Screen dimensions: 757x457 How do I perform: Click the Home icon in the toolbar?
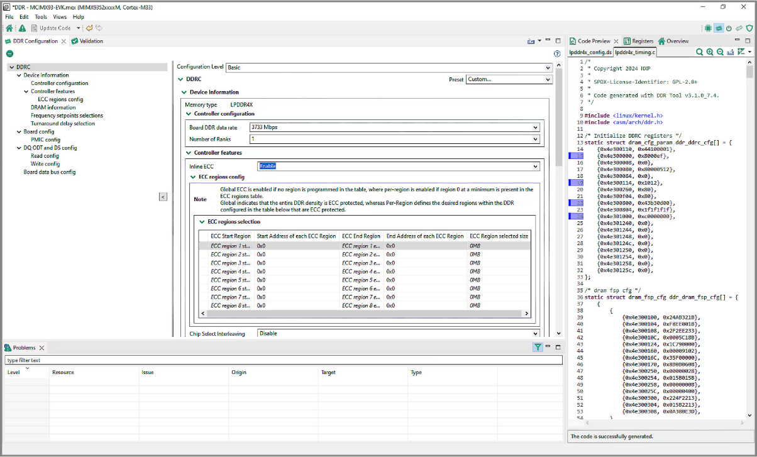pyautogui.click(x=9, y=28)
